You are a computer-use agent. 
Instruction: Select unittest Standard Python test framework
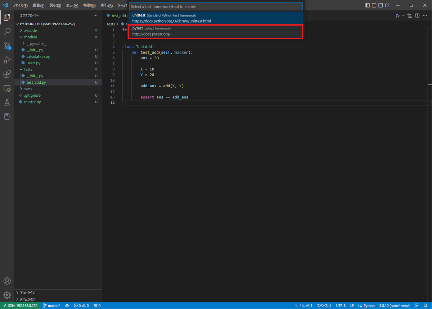216,18
